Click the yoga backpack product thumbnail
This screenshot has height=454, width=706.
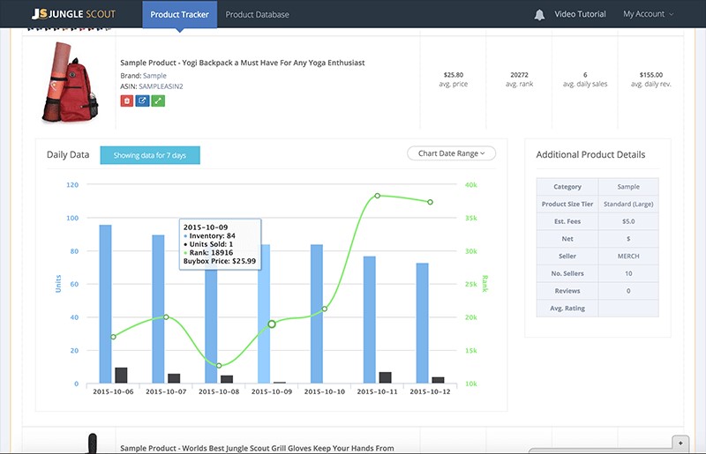click(69, 82)
